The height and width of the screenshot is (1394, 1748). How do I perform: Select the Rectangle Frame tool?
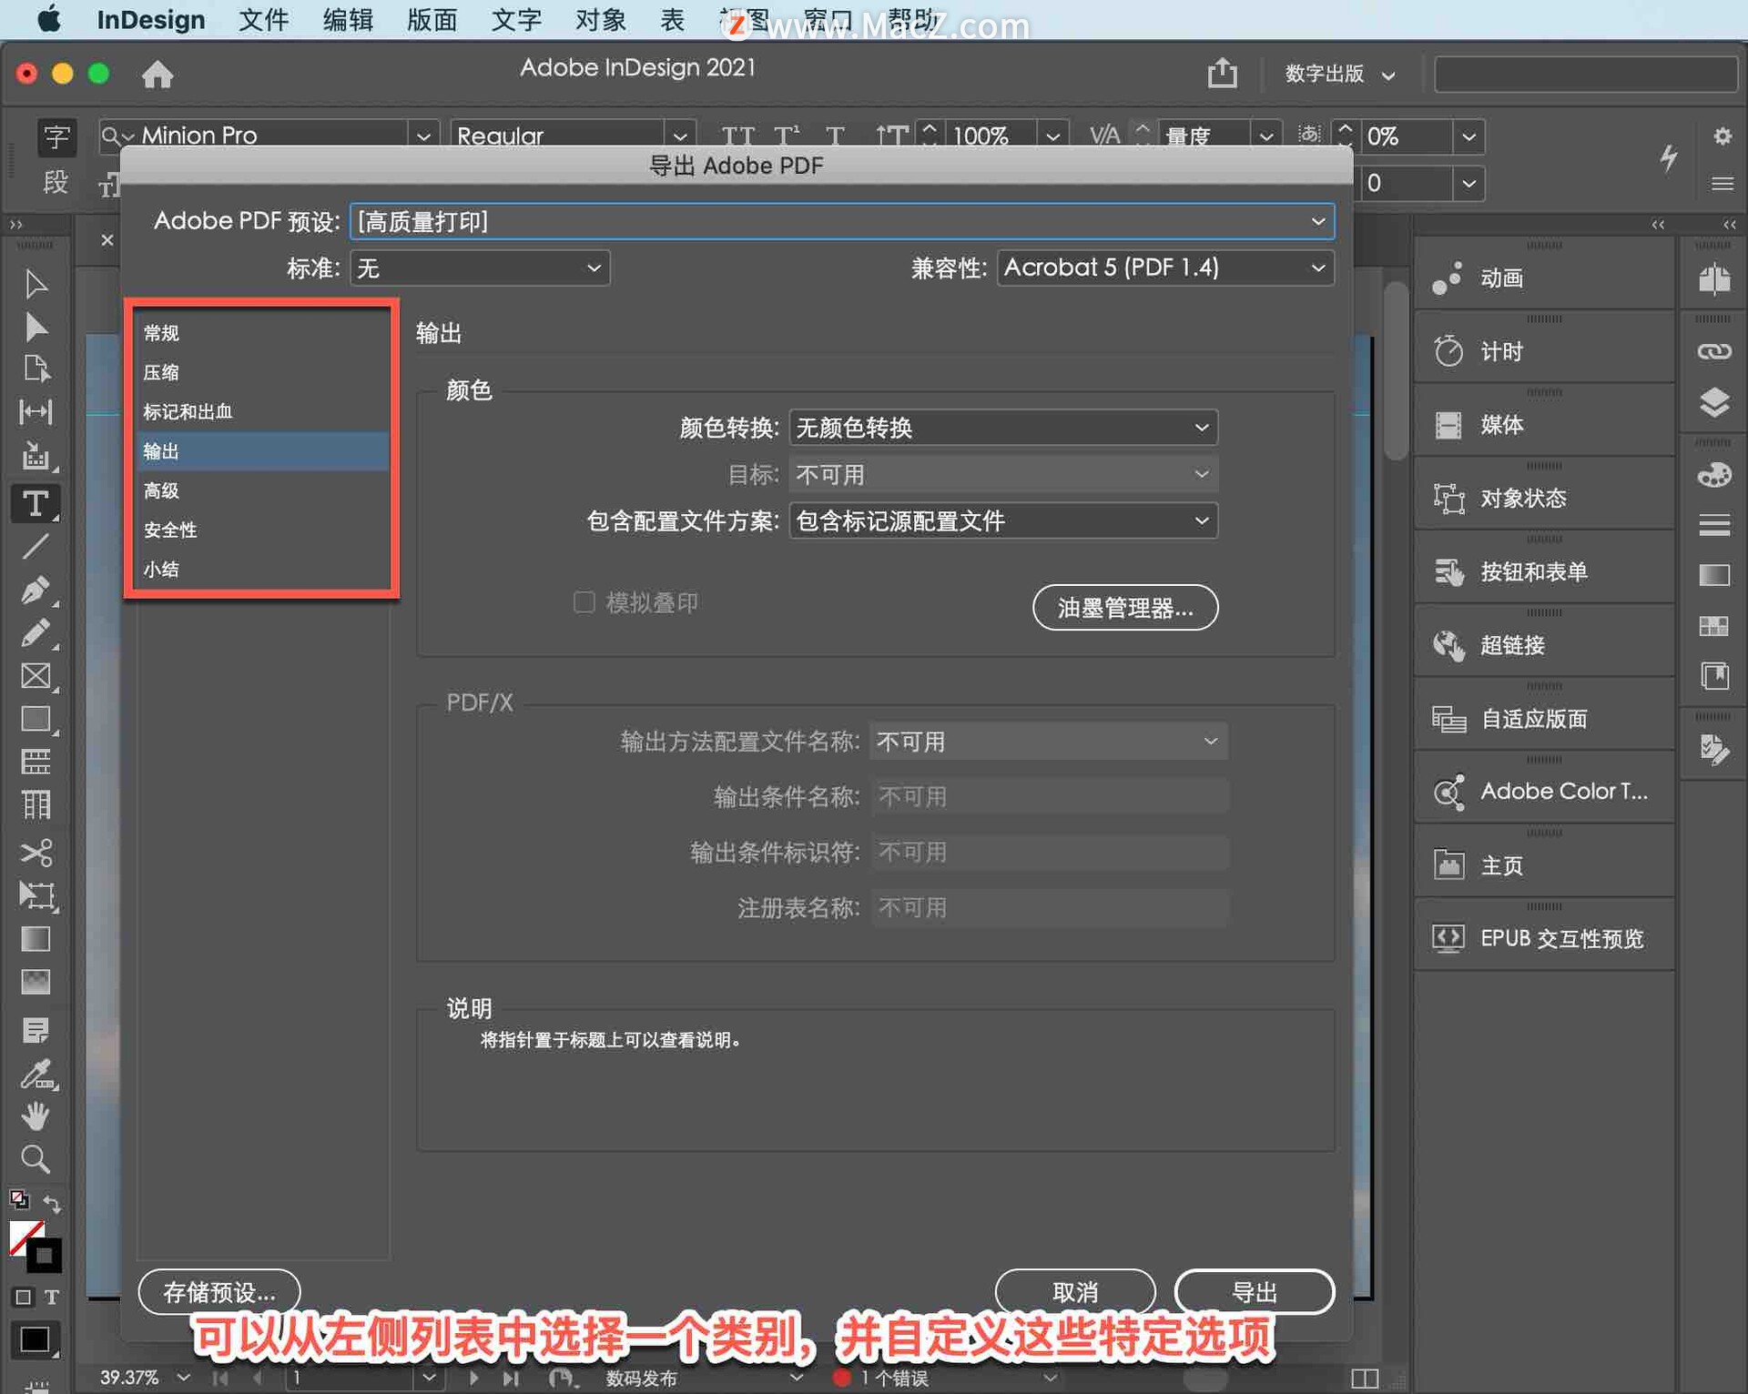(36, 676)
